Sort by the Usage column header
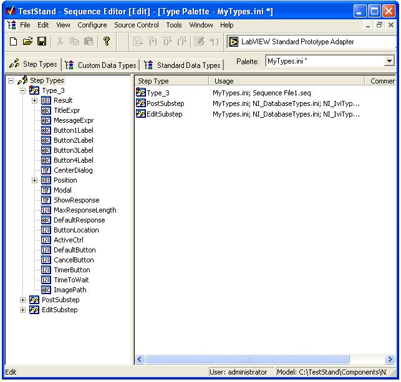401x382 pixels. 286,81
